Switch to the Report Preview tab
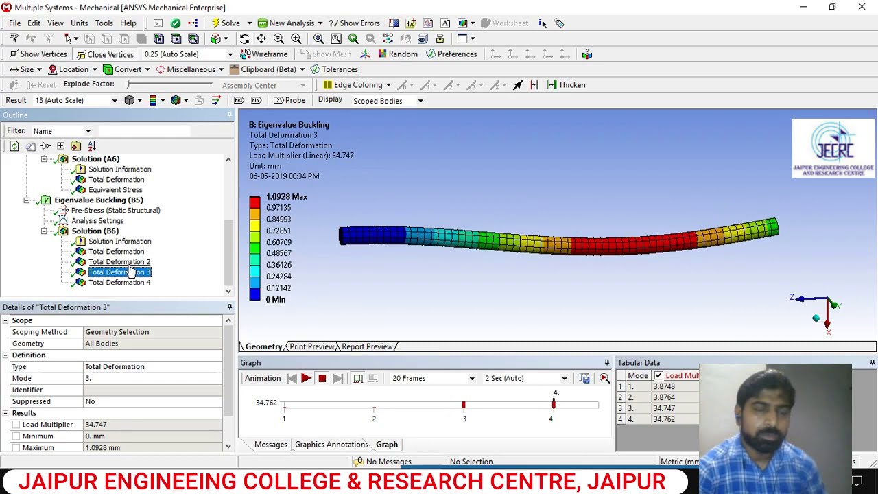 coord(367,346)
